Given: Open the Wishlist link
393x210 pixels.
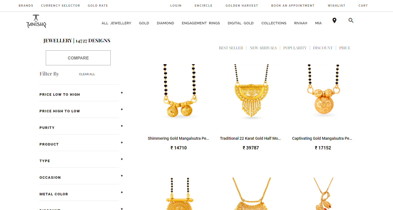Looking at the screenshot, I should pyautogui.click(x=336, y=6).
